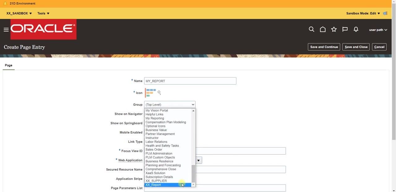The height and width of the screenshot is (192, 396).
Task: Choose PLM Administration option
Action: tap(168, 153)
